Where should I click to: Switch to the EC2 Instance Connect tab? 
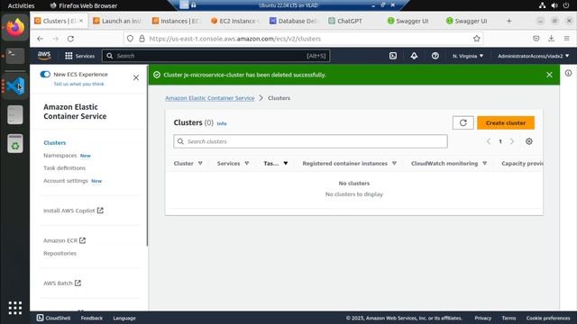[235, 21]
